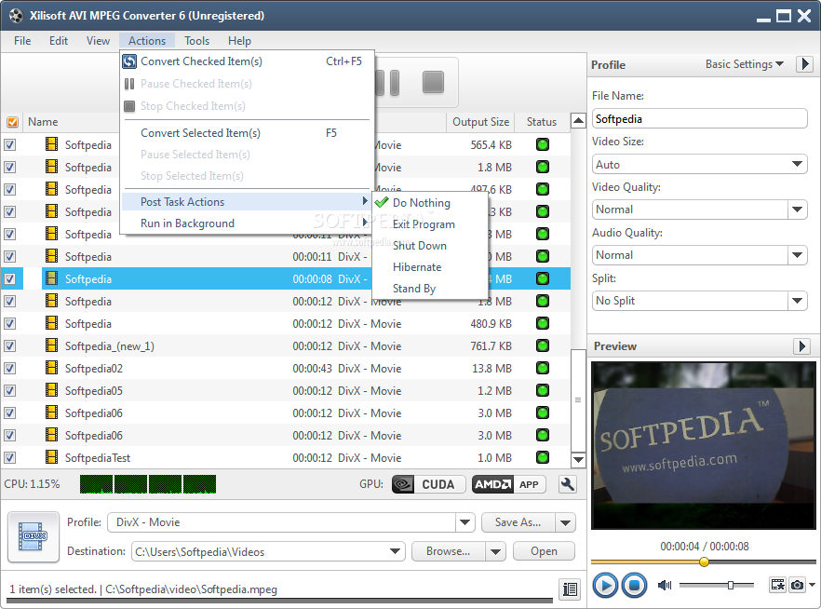Click the Browse... button
The width and height of the screenshot is (821, 609).
(449, 551)
